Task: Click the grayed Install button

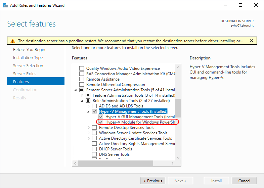Action: pyautogui.click(x=216, y=181)
